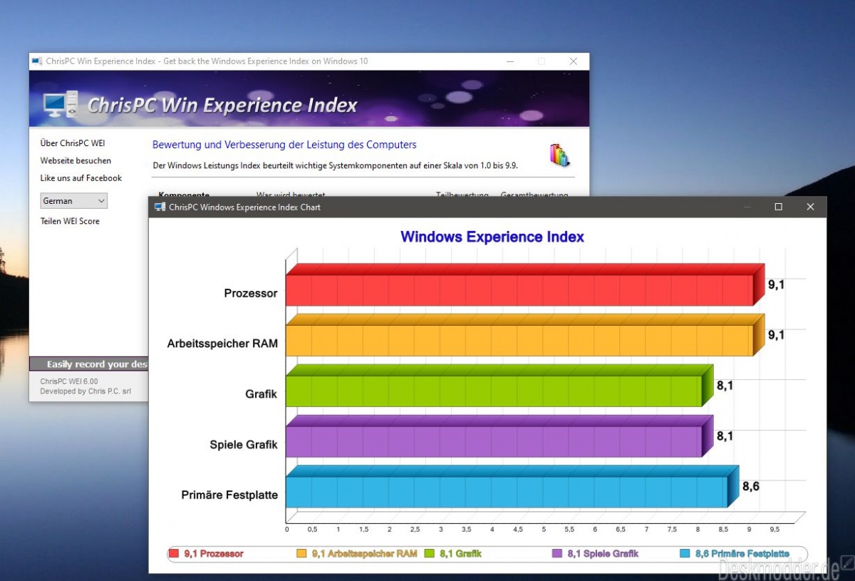Click the '9,1 Prozessor' legend text
This screenshot has width=855, height=581.
214,554
